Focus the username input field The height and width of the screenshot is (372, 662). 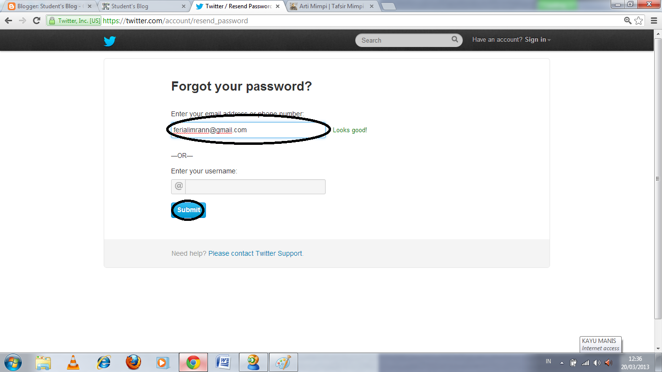pyautogui.click(x=255, y=186)
